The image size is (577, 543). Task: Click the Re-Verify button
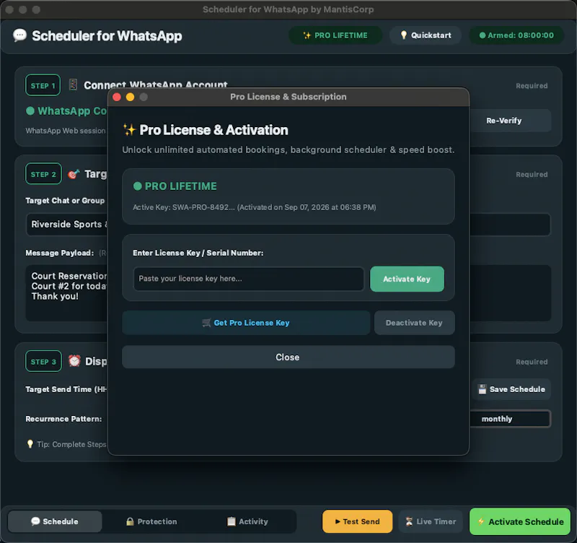[510, 121]
